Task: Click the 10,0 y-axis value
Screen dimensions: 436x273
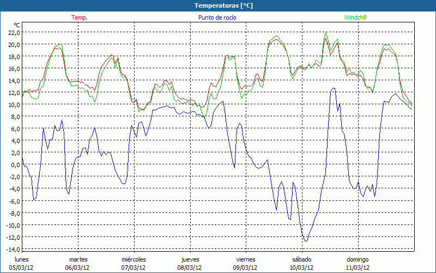Action: (14, 104)
